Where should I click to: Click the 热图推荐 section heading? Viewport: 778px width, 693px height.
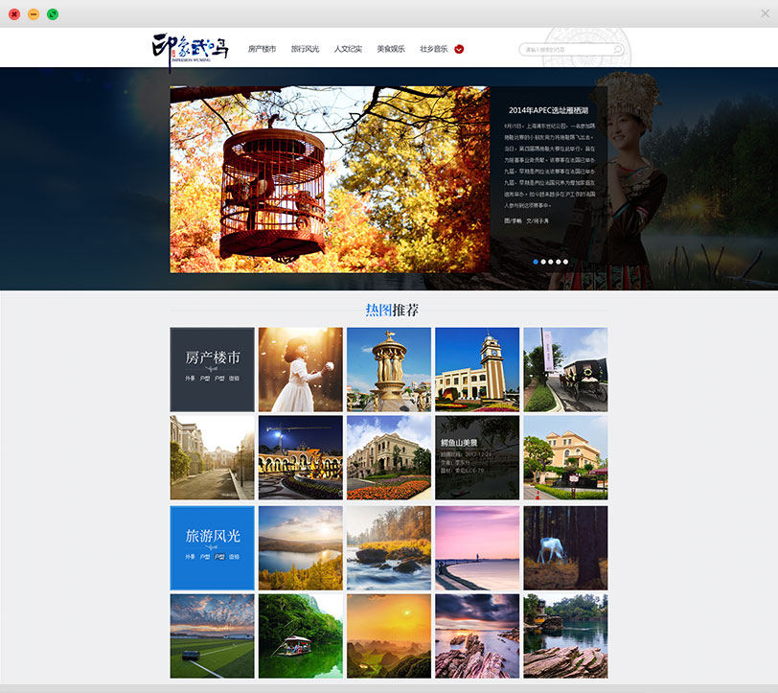tap(392, 310)
